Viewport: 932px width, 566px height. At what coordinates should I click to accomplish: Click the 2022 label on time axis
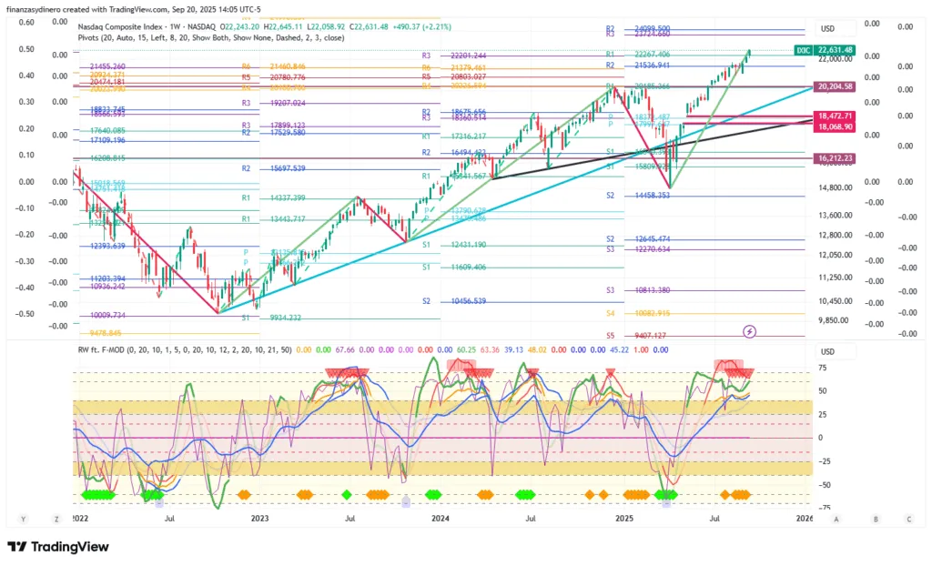(80, 519)
